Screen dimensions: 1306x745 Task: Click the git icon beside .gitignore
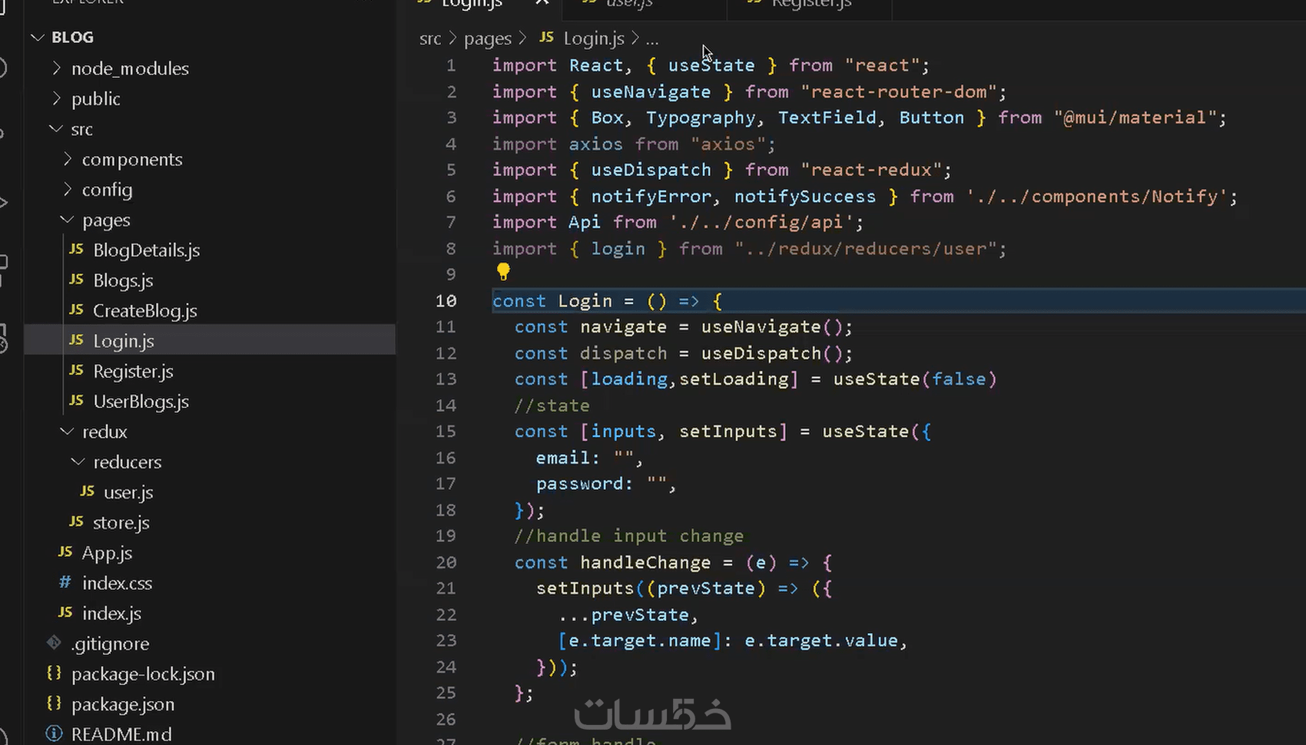(x=54, y=642)
